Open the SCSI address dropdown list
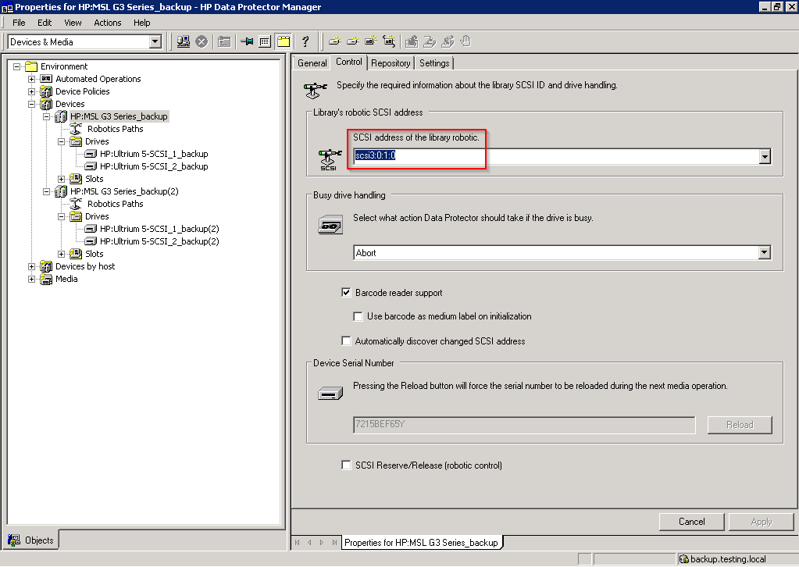The image size is (799, 567). pyautogui.click(x=765, y=156)
